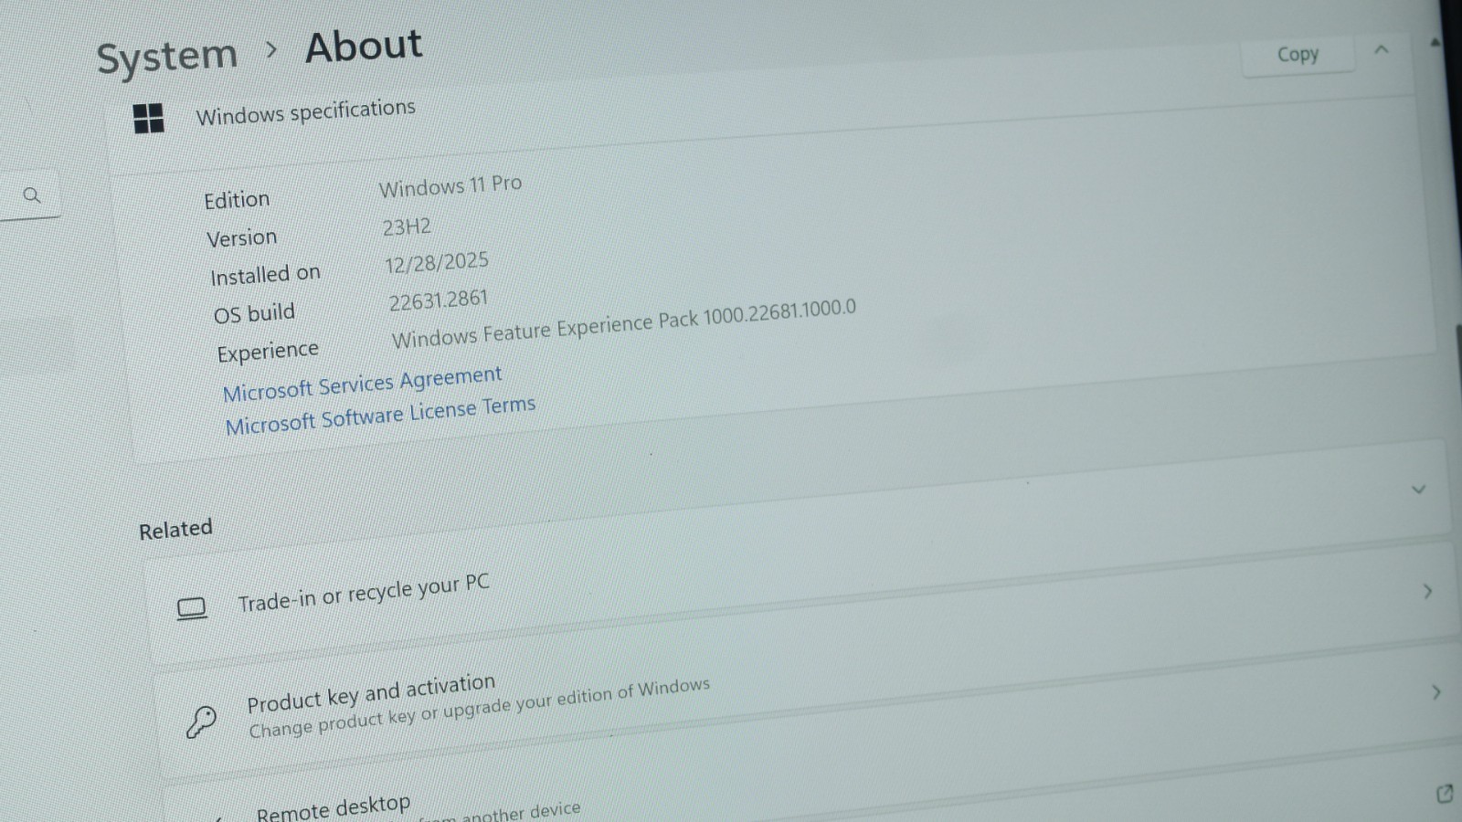This screenshot has height=822, width=1462.
Task: Click scrollbar up arrow
Action: click(1435, 42)
